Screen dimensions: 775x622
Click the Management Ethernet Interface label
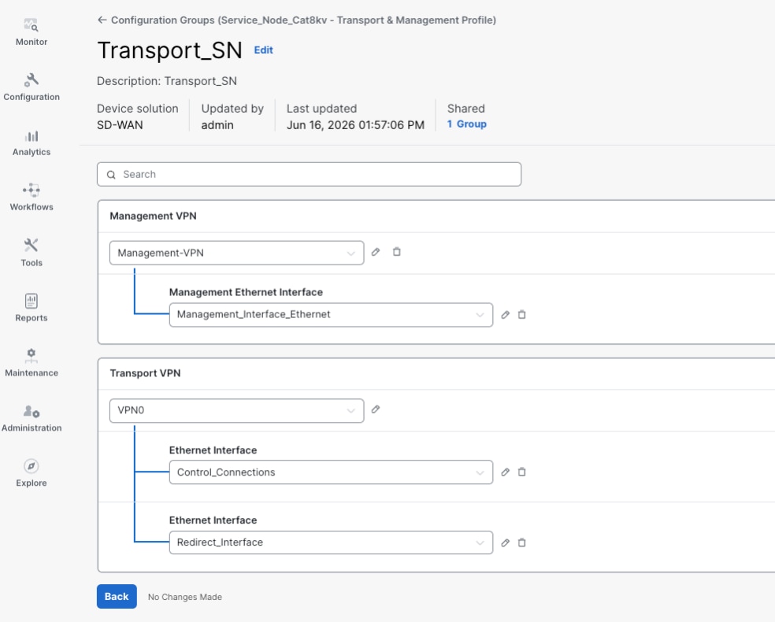point(246,292)
